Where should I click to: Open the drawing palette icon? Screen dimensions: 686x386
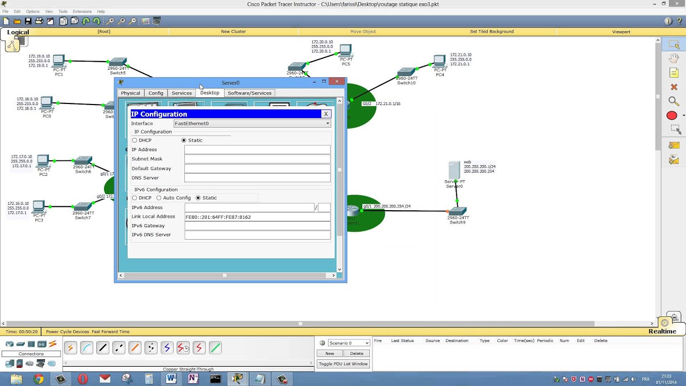tap(146, 21)
